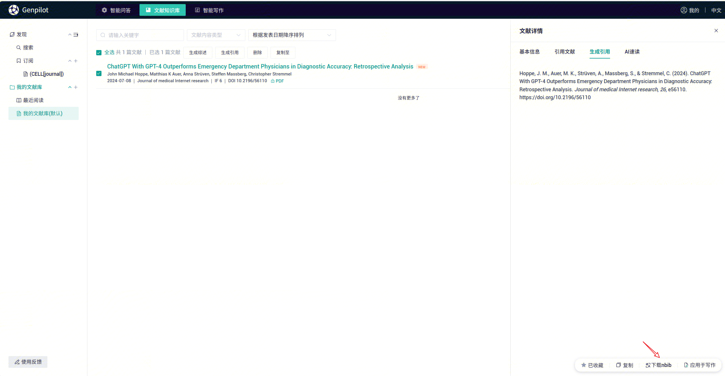
Task: Switch to 引用文献 tab
Action: [564, 52]
